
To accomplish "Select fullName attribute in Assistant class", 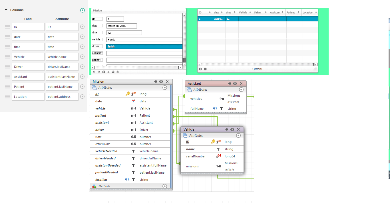I will coord(216,109).
